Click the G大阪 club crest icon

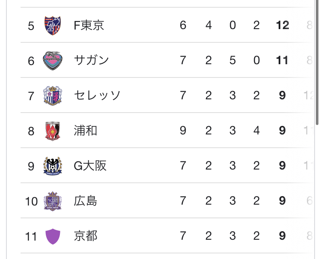(53, 166)
